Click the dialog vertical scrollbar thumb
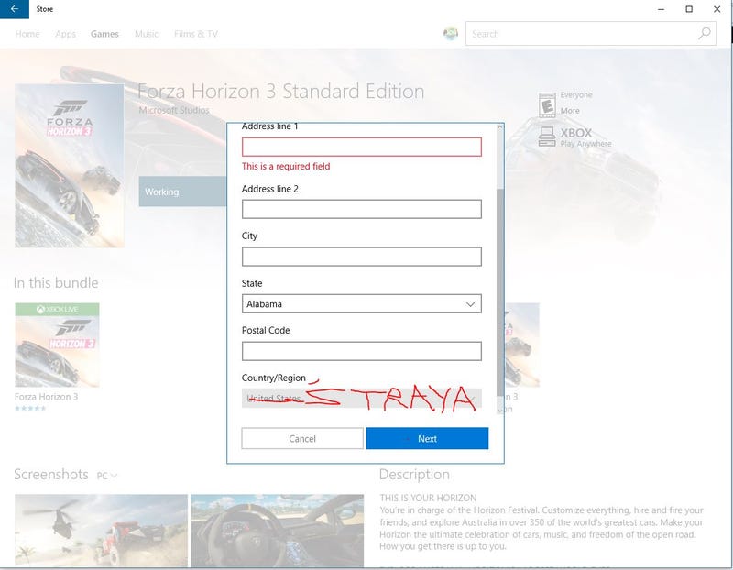Image resolution: width=733 pixels, height=570 pixels. pos(500,292)
